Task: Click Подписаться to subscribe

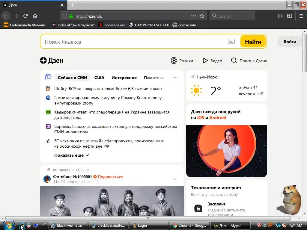Action: (111, 177)
